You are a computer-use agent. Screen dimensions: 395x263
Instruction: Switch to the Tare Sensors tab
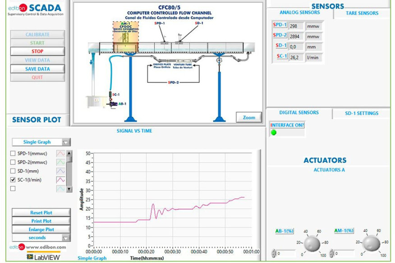click(362, 13)
